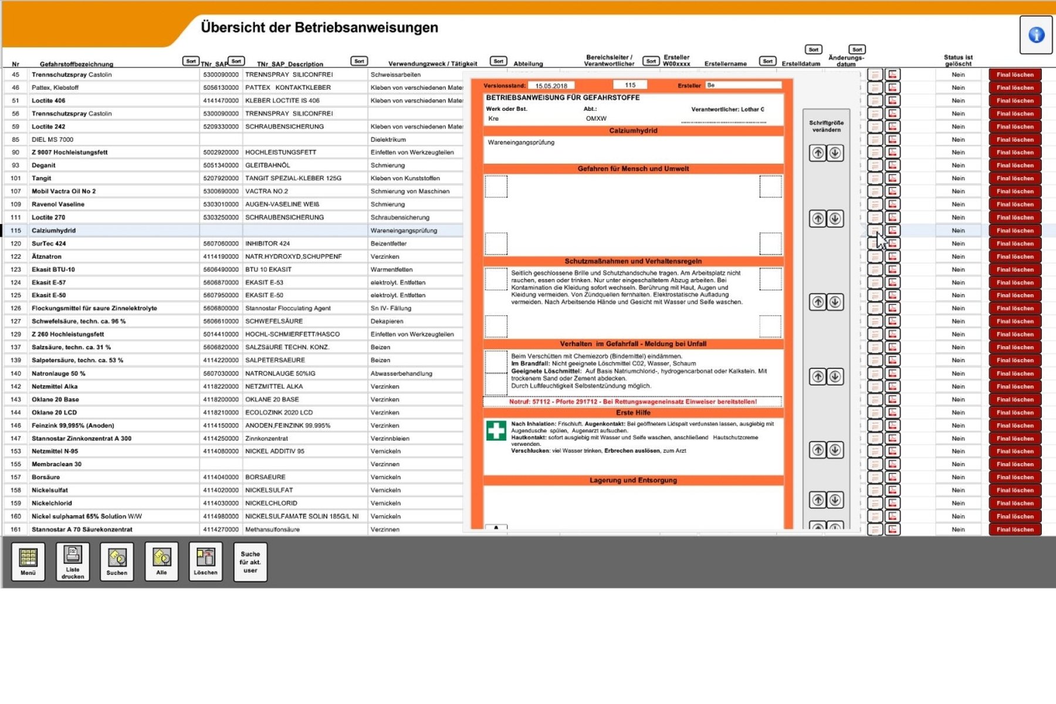
Task: Print the list with Liste drucken
Action: [x=73, y=561]
